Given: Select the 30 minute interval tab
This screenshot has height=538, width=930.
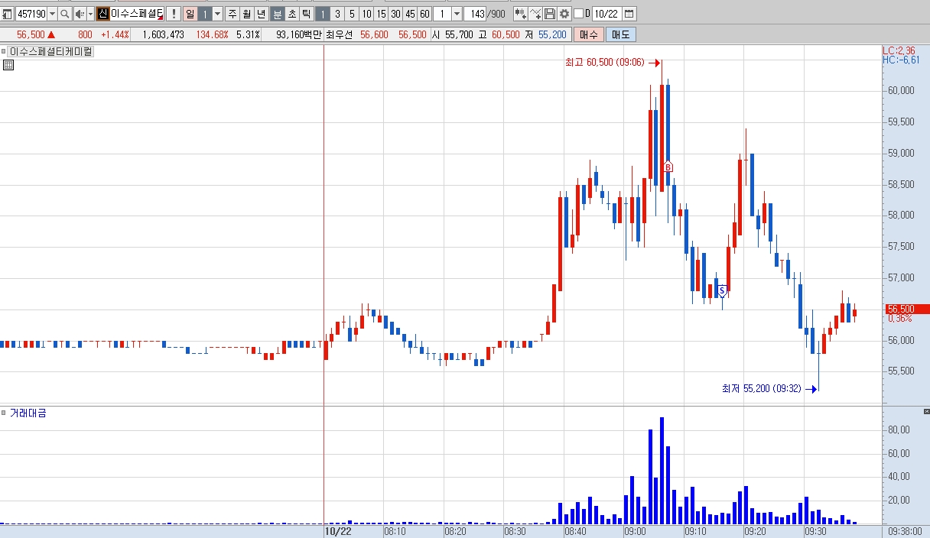Looking at the screenshot, I should pos(395,14).
